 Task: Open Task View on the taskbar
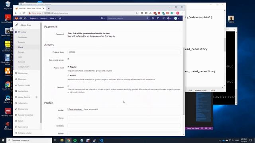[x=55, y=140]
